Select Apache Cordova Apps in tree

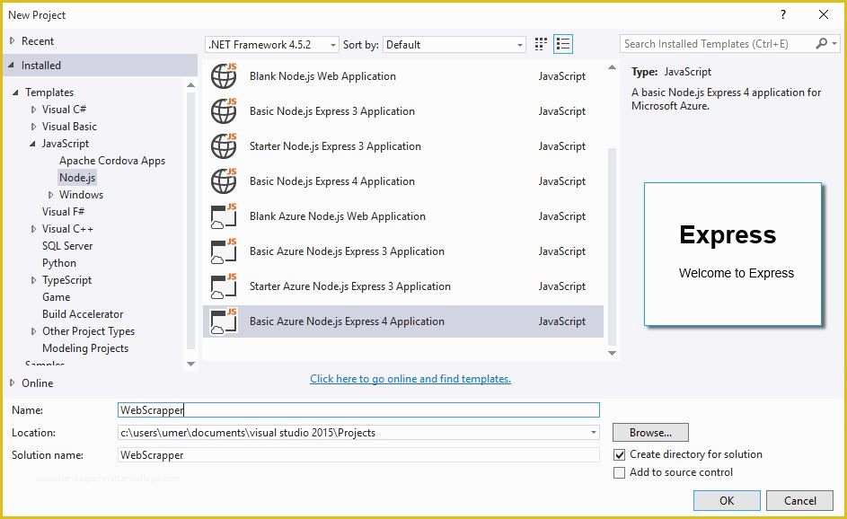pos(112,161)
